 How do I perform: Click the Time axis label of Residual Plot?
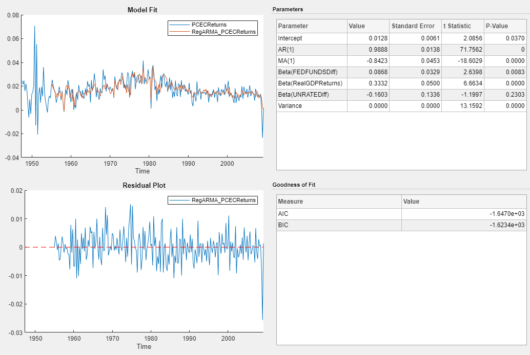(x=144, y=347)
